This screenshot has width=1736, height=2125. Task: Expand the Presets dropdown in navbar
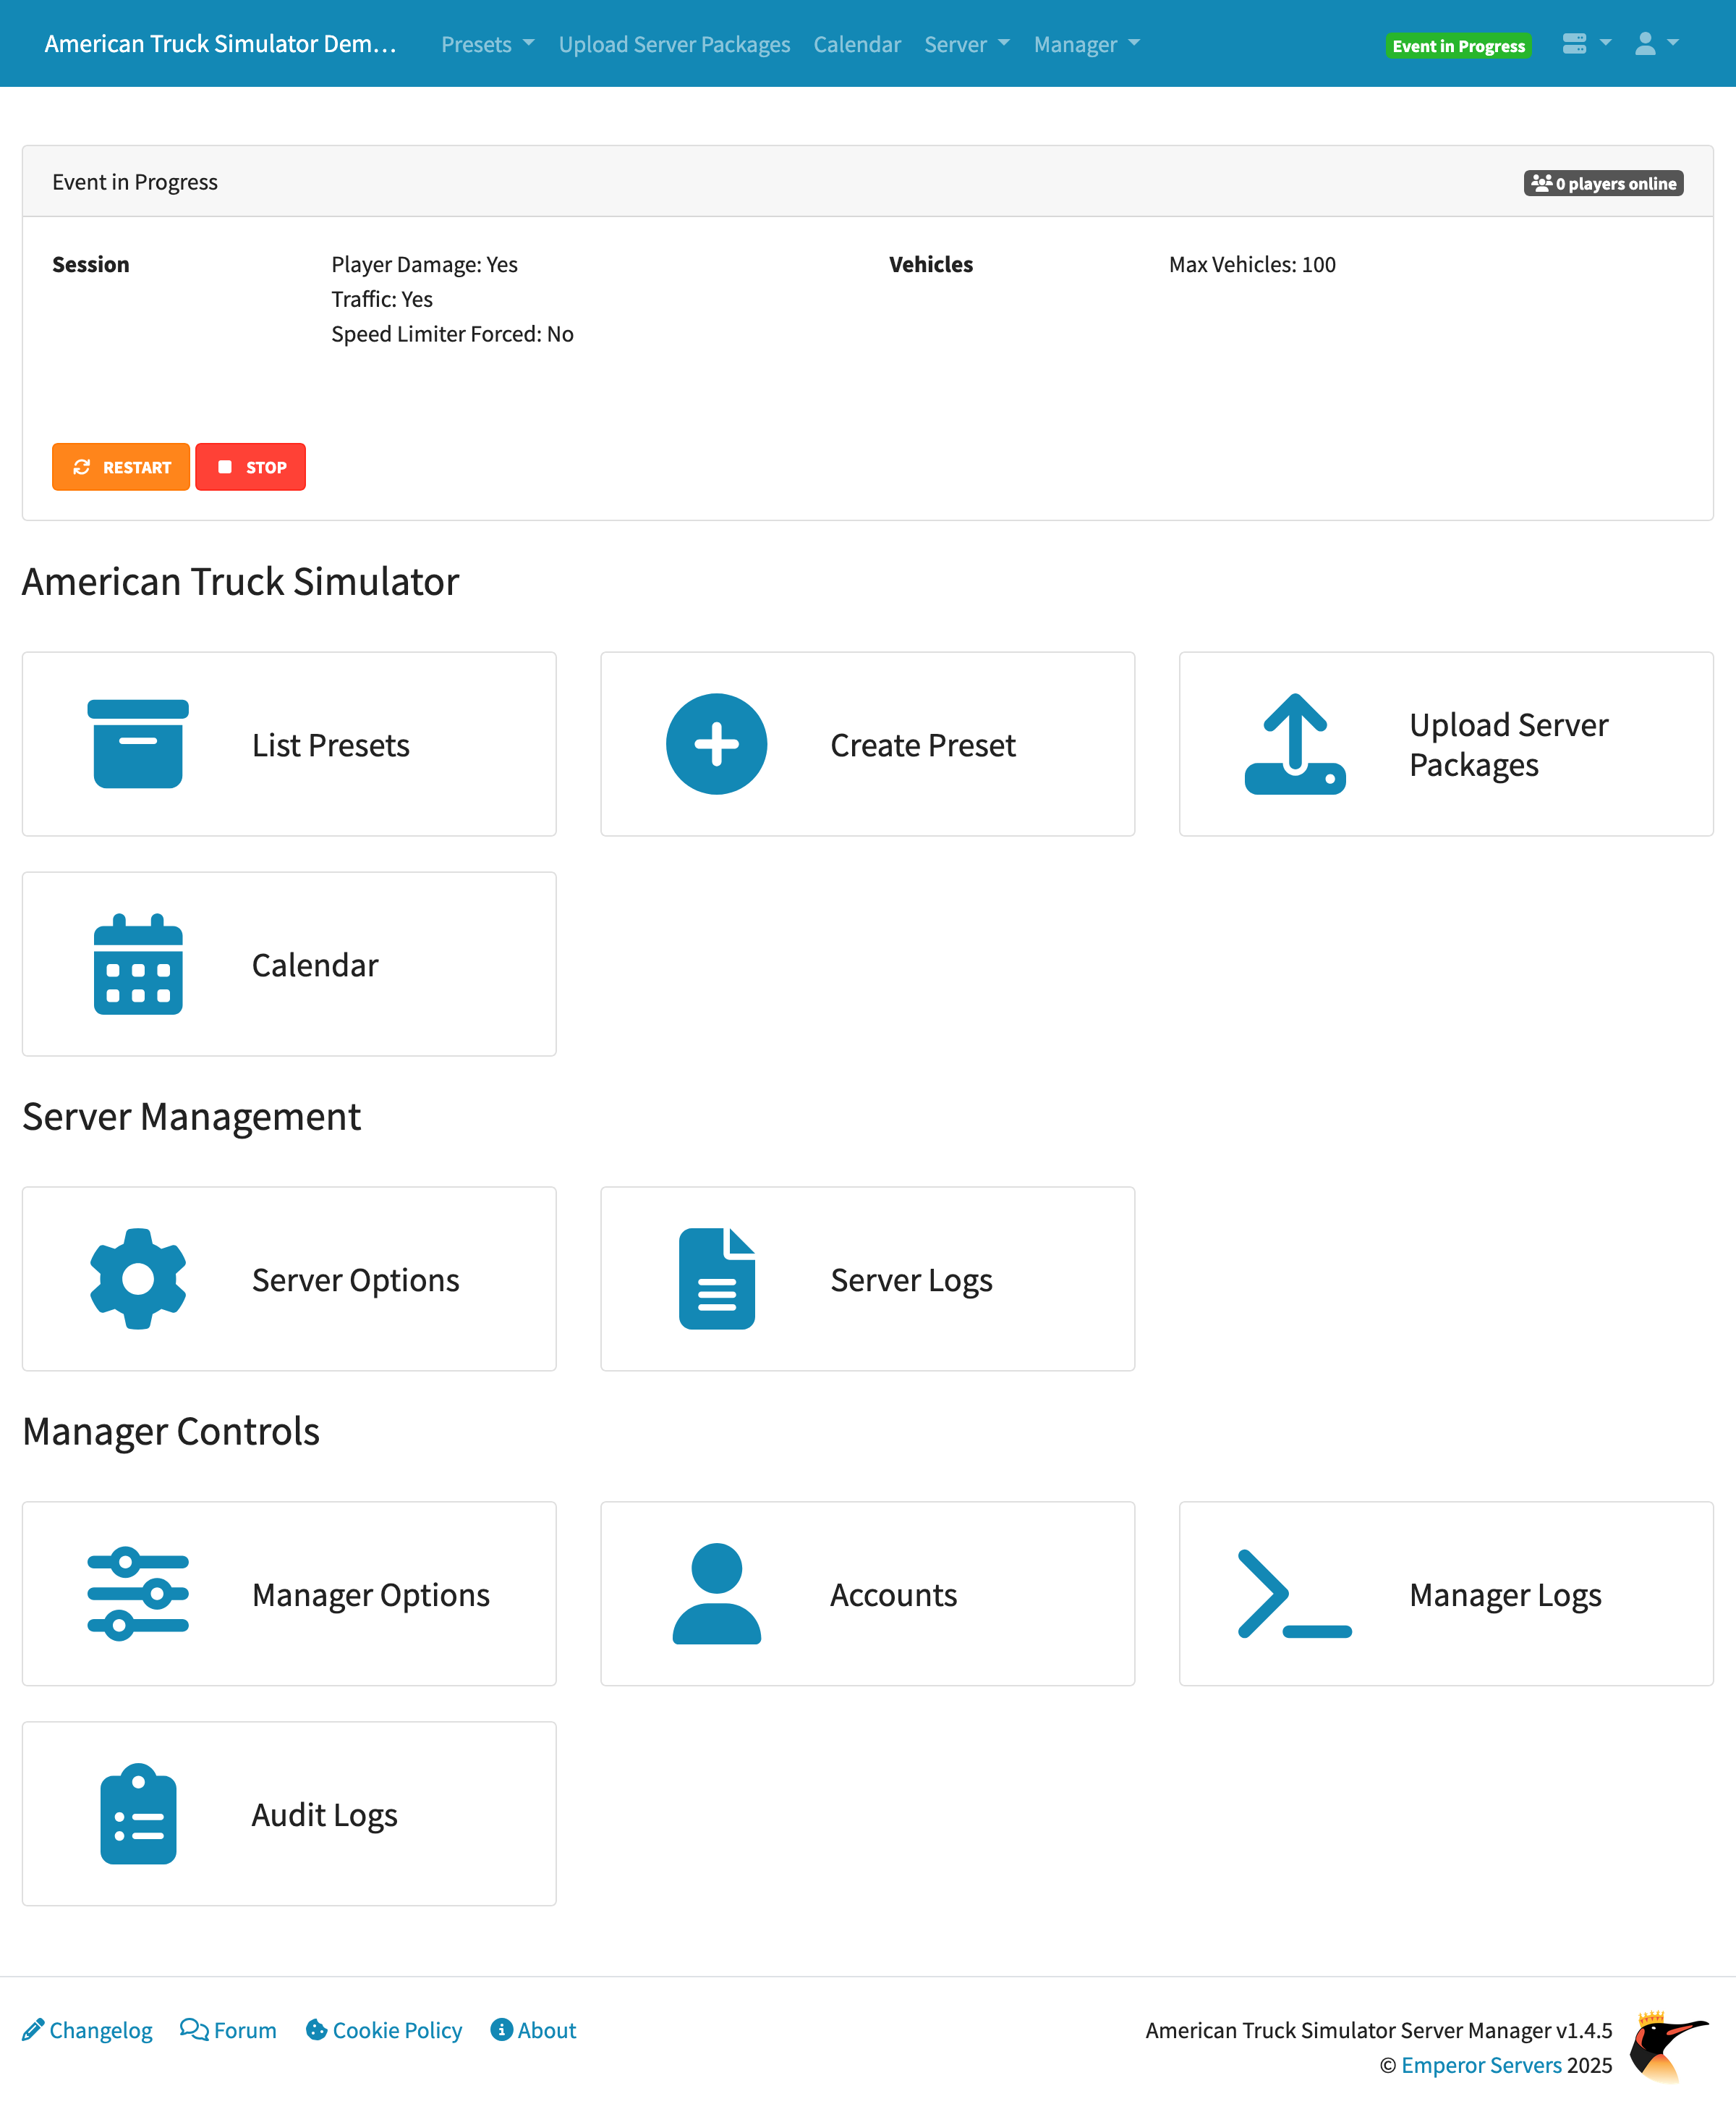(x=487, y=44)
